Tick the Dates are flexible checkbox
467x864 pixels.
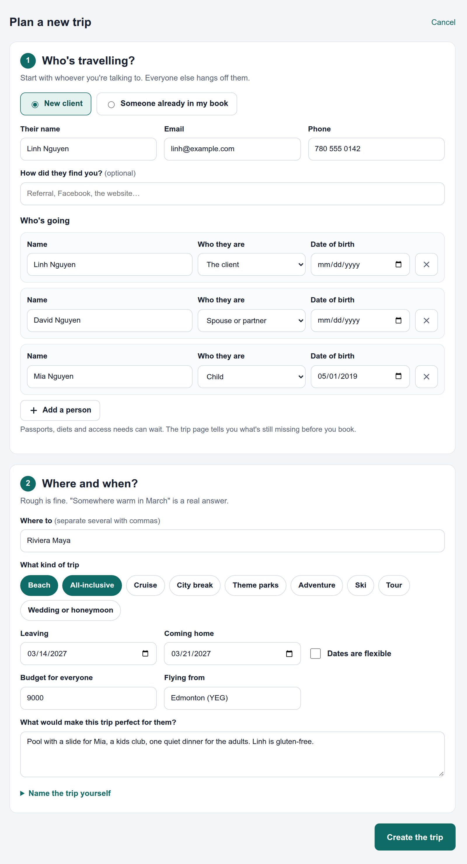coord(315,653)
